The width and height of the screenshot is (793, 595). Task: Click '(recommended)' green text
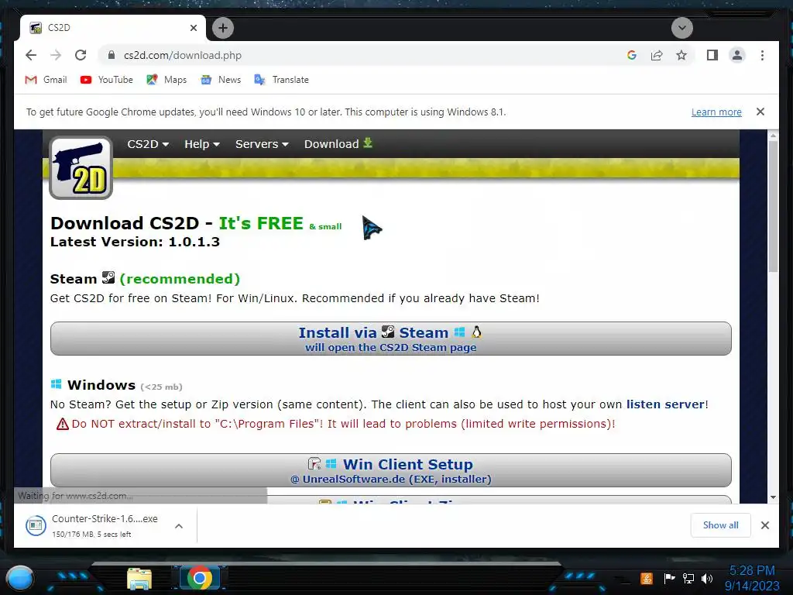pos(180,279)
